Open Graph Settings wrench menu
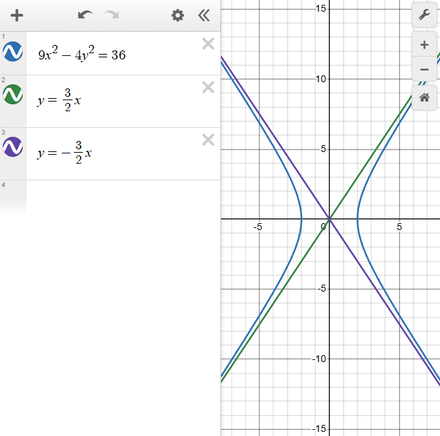The image size is (440, 436). [424, 15]
